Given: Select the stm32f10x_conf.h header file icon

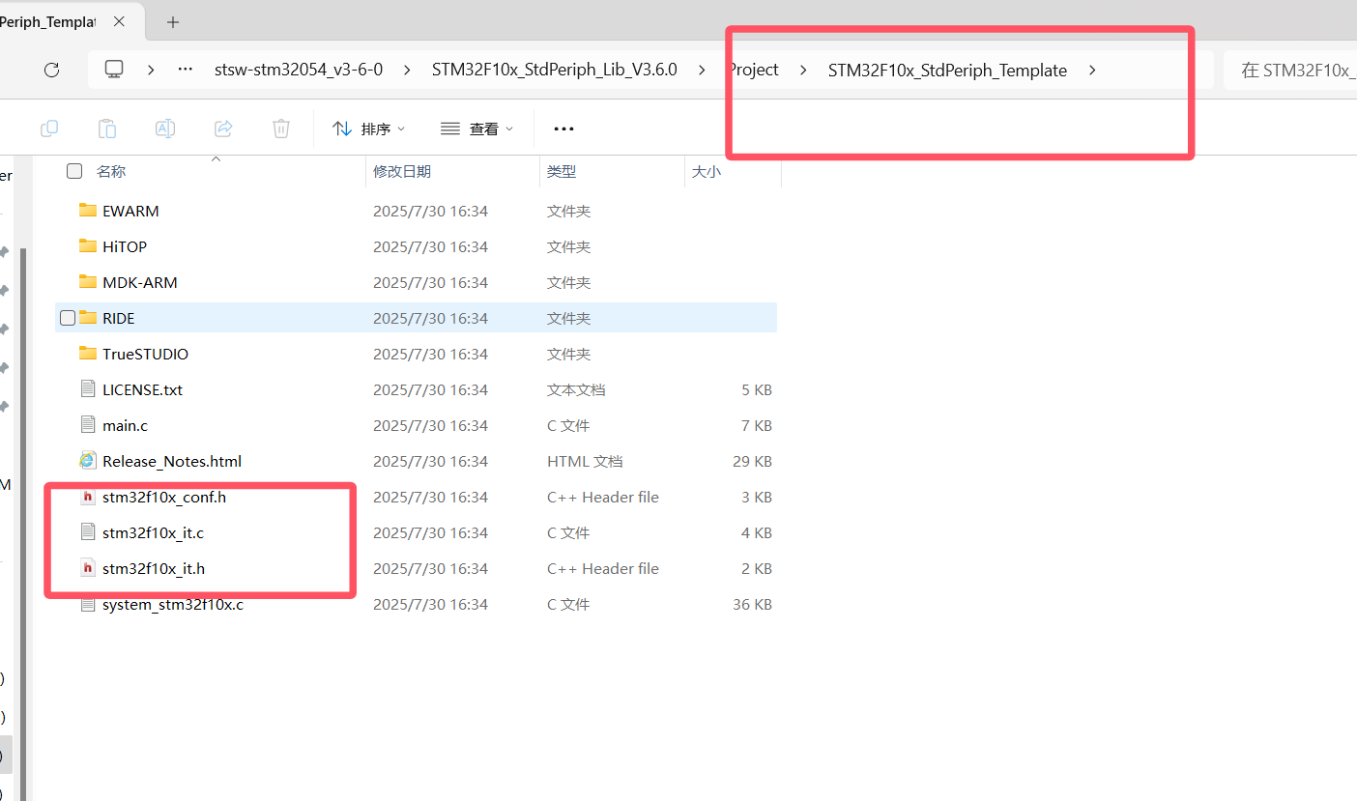Looking at the screenshot, I should (x=88, y=497).
